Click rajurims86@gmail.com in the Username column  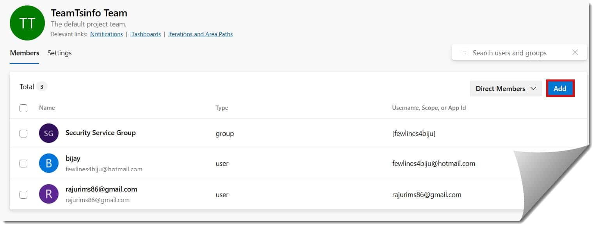tap(427, 195)
